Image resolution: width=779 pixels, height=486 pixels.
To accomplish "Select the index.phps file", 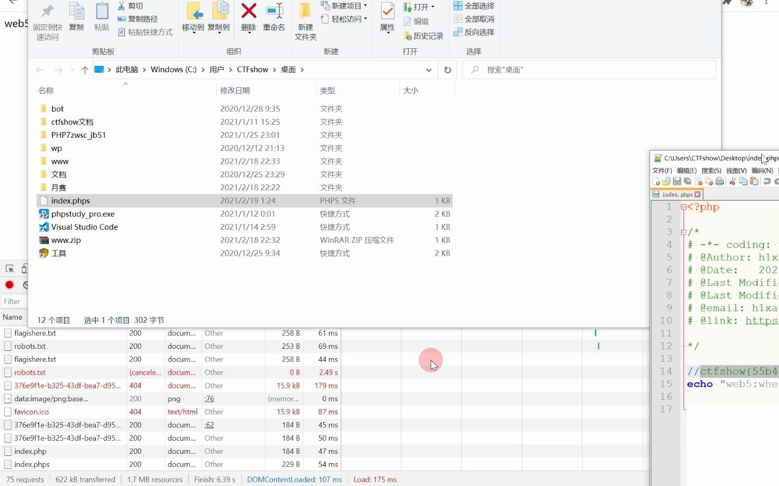I will tap(245, 201).
